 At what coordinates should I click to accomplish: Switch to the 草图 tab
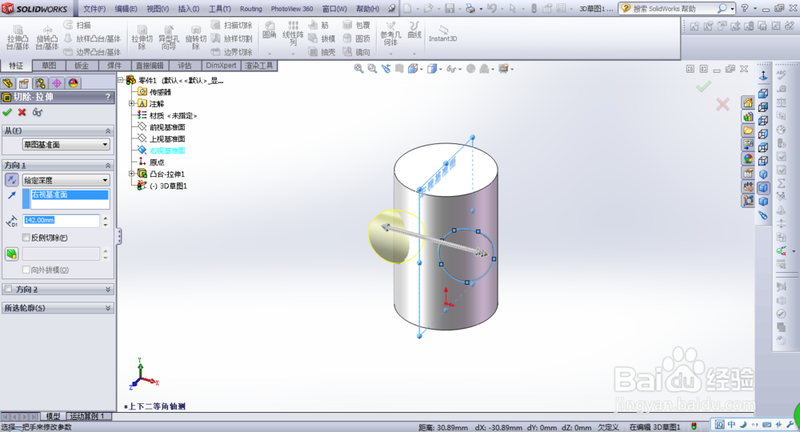click(49, 66)
